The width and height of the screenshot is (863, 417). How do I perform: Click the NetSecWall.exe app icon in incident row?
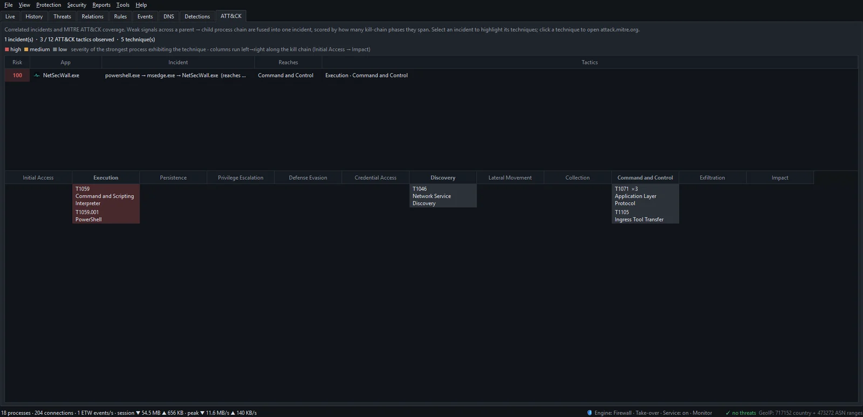(x=37, y=75)
